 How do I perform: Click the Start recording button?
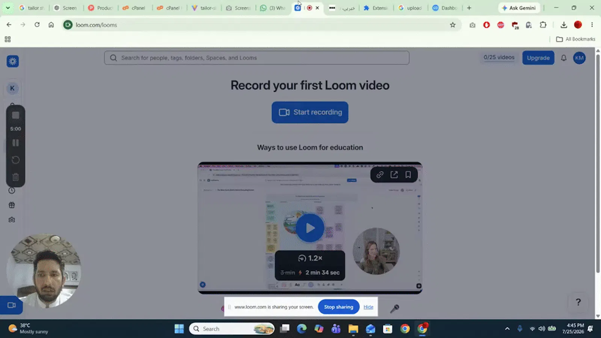click(x=310, y=112)
